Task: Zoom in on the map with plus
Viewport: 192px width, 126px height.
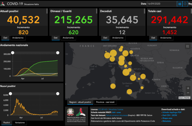Action: coord(188,88)
